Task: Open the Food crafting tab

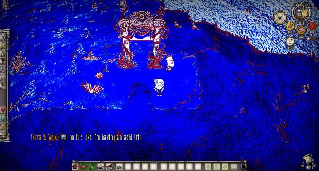Action: coord(3,61)
